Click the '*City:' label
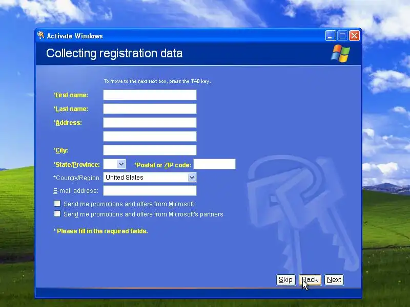This screenshot has height=307, width=410. point(60,150)
